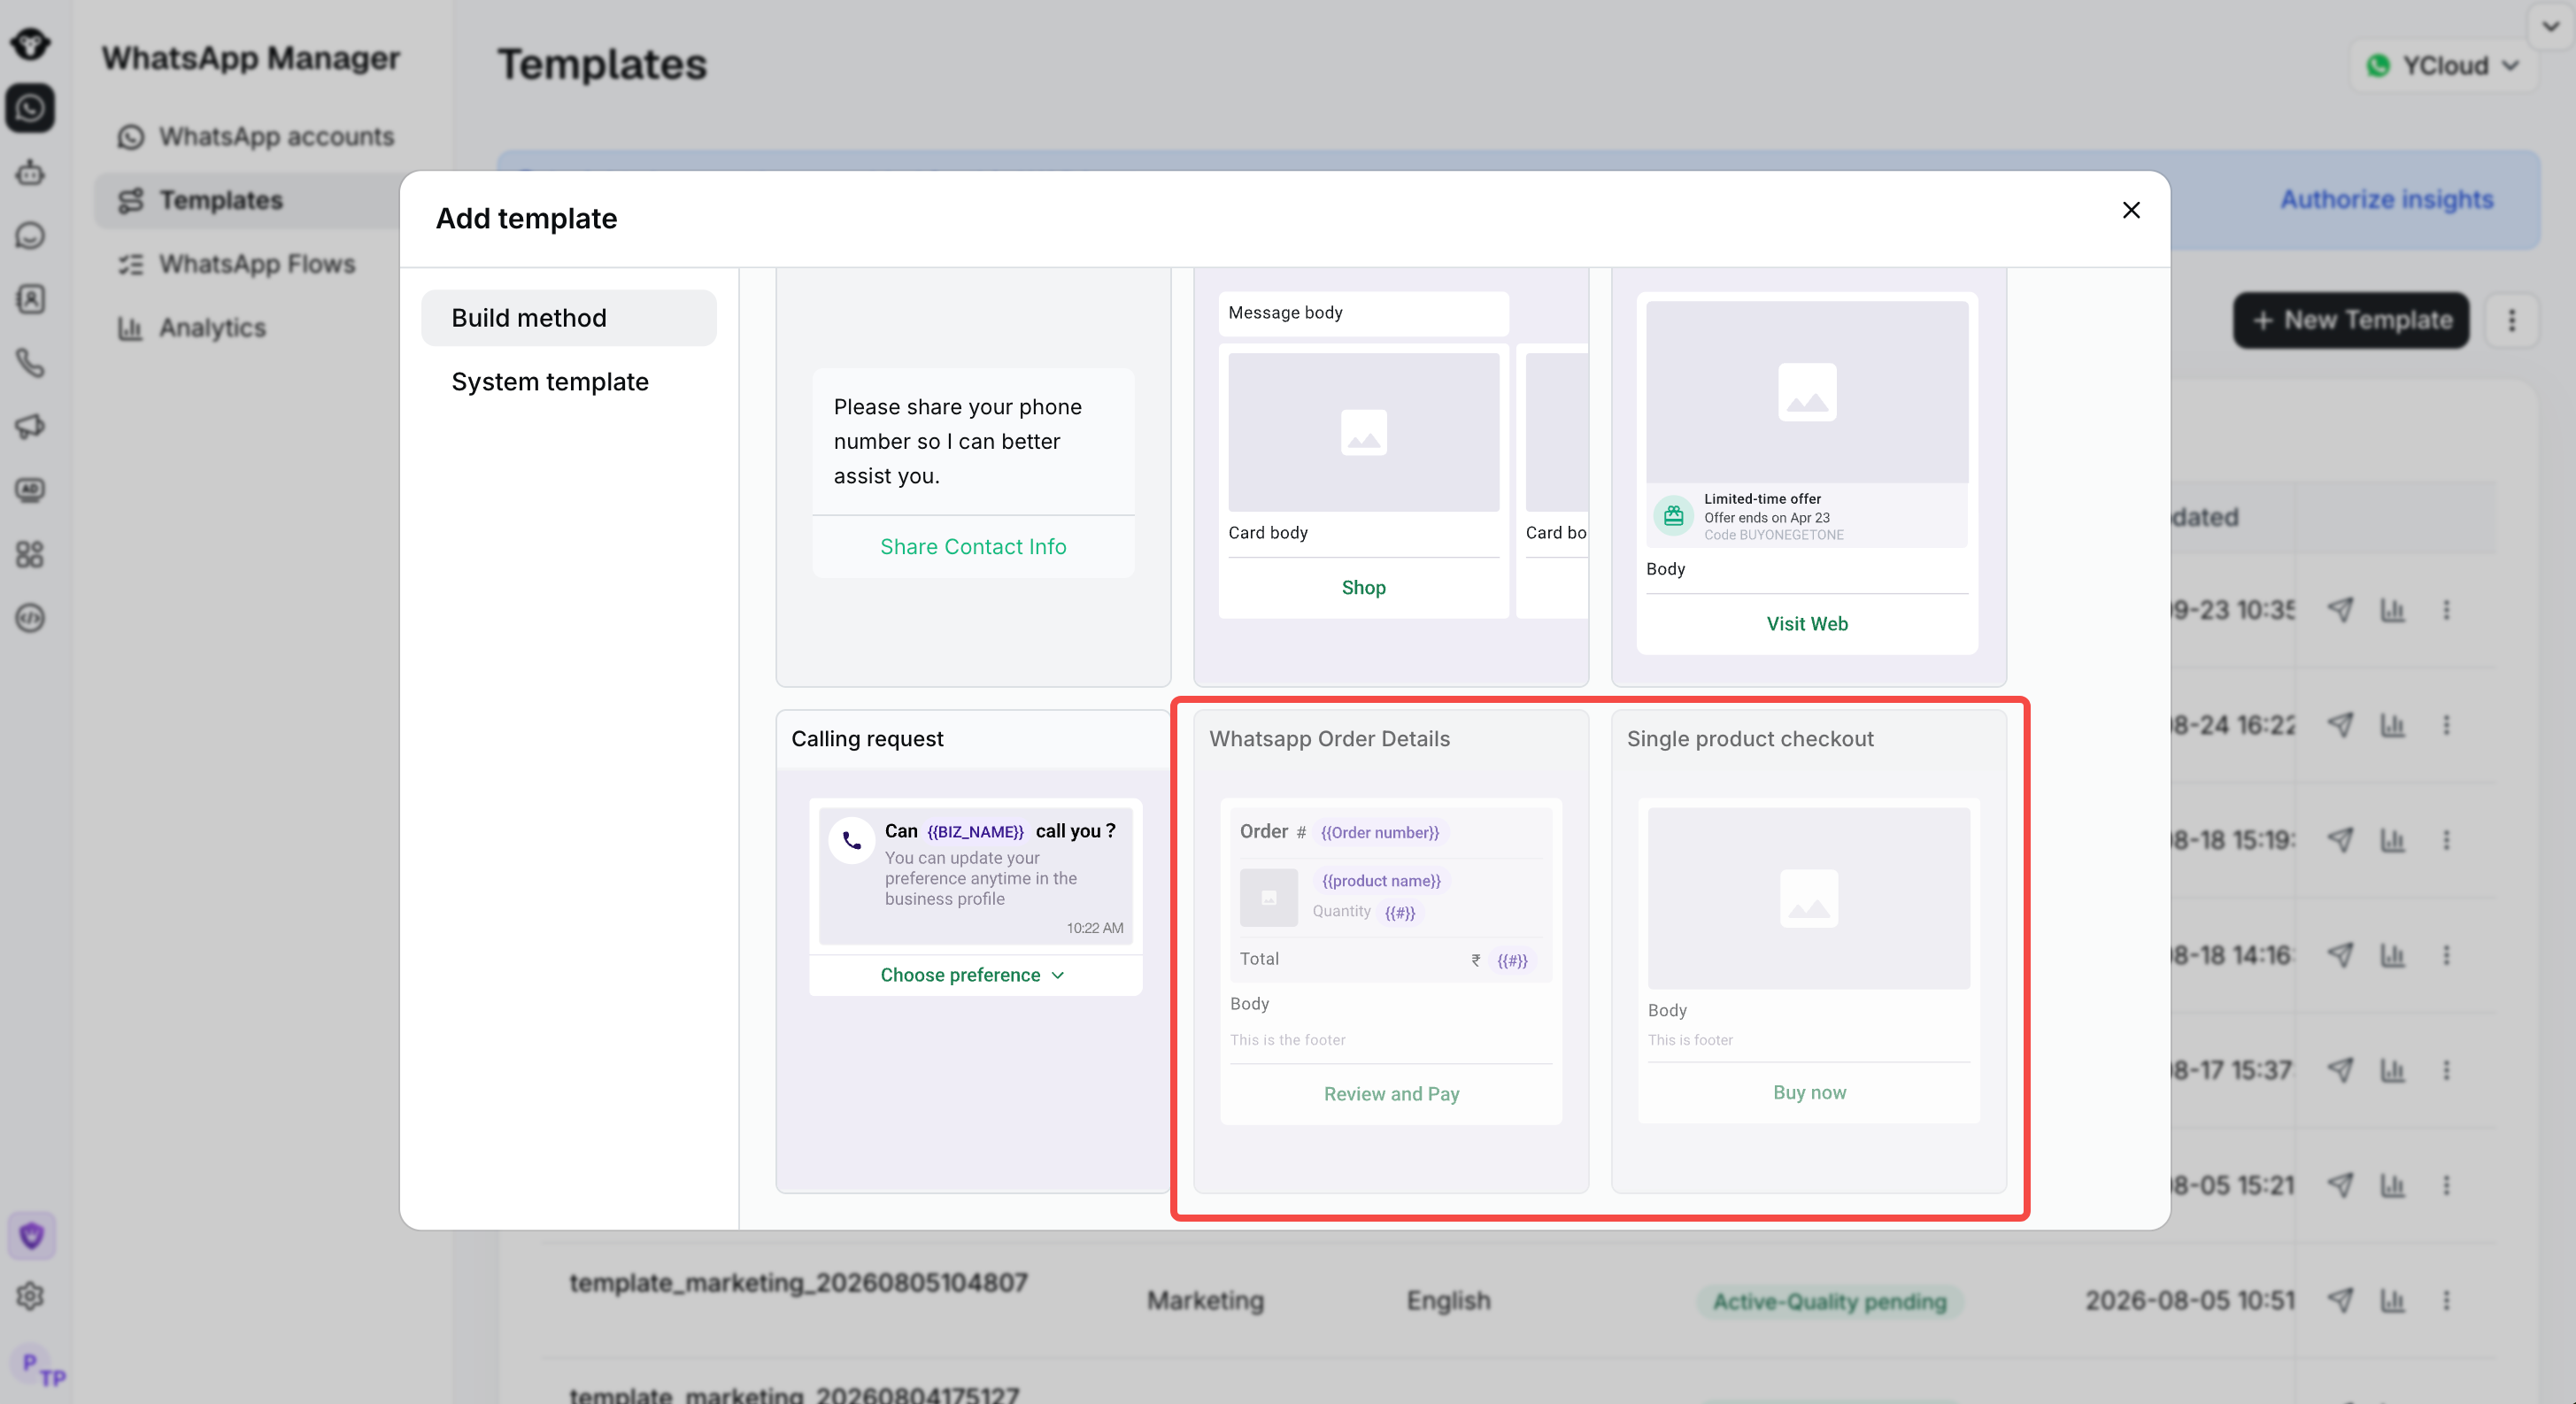Open WhatsApp accounts in the sidebar
The image size is (2576, 1404).
(x=256, y=136)
